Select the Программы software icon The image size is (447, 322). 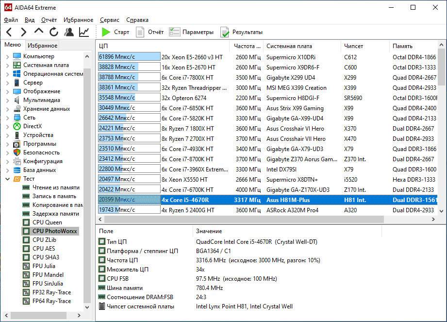tap(17, 144)
